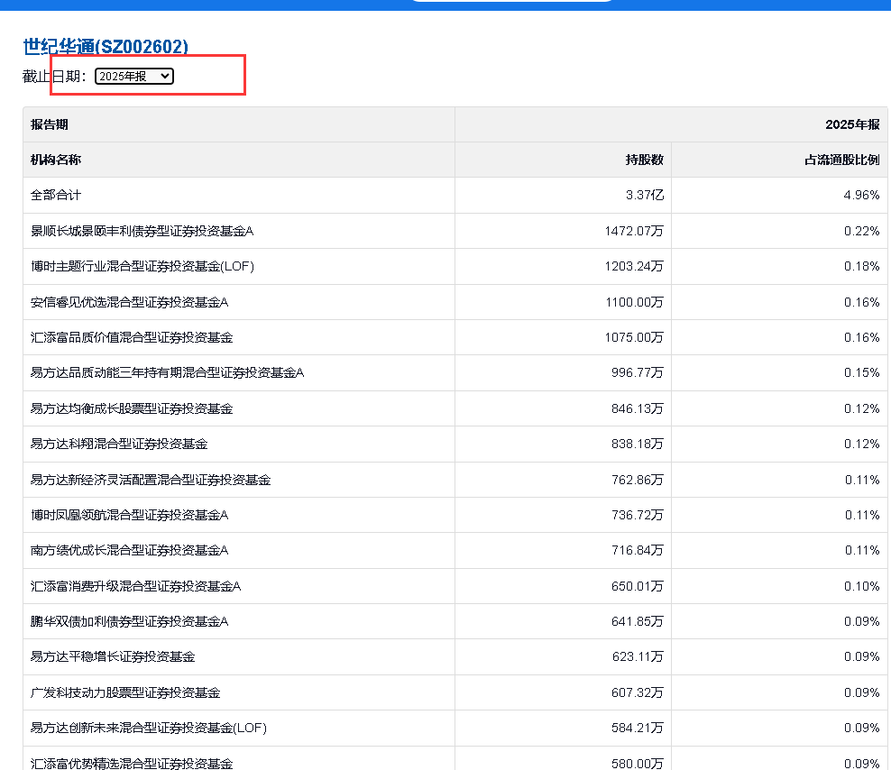The width and height of the screenshot is (891, 770).
Task: Select the 736.72万 shares value
Action: (x=638, y=515)
